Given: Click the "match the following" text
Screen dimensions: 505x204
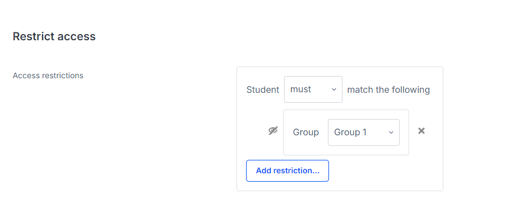Looking at the screenshot, I should 388,89.
